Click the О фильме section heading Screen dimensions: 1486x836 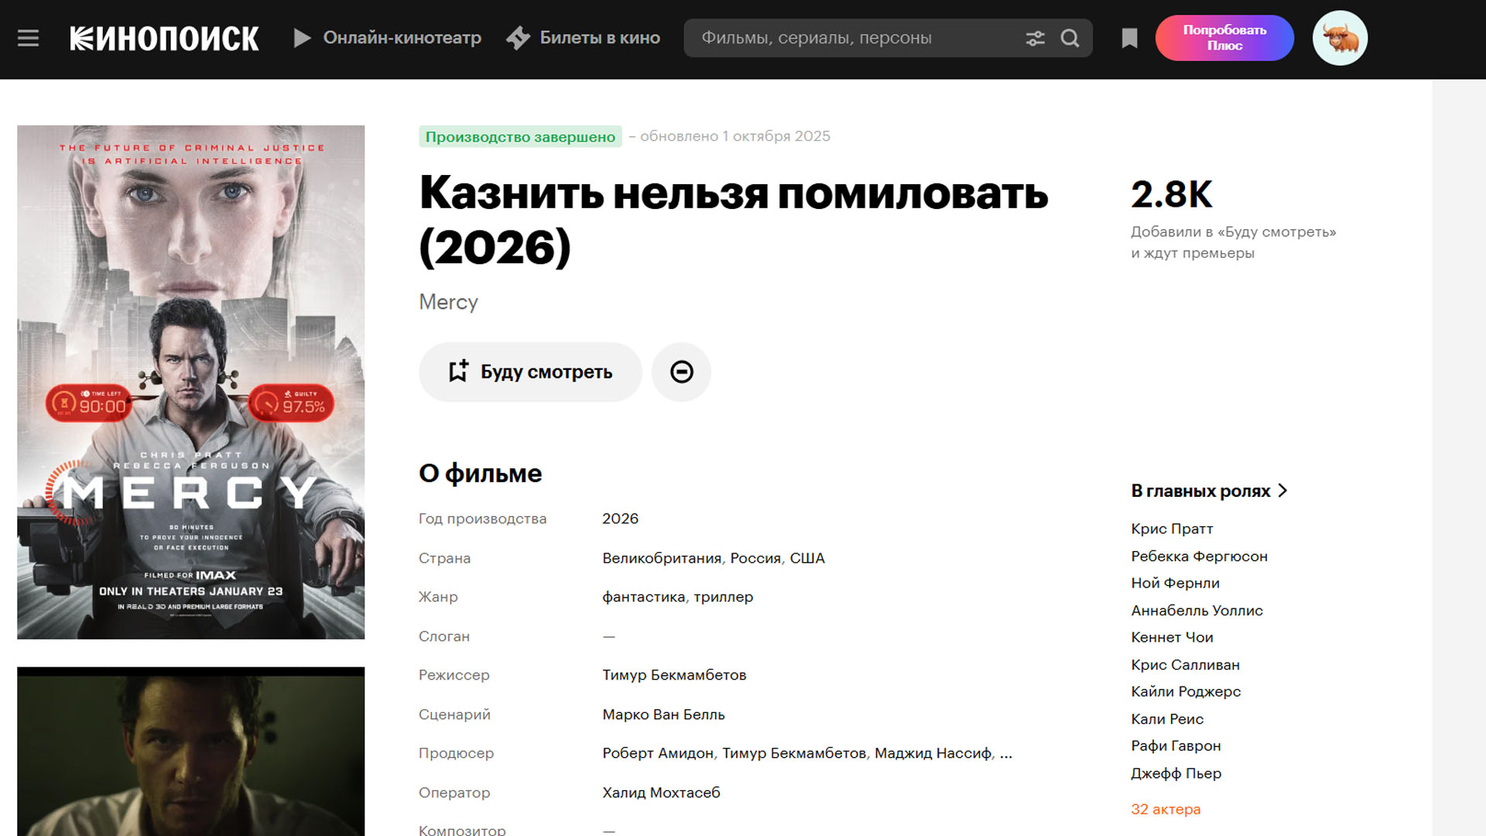[480, 473]
